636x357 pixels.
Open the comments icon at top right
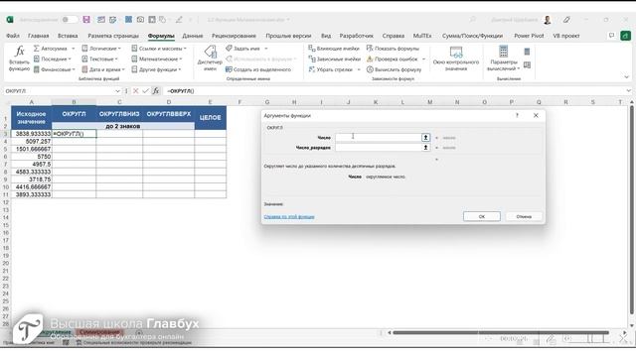(x=612, y=36)
